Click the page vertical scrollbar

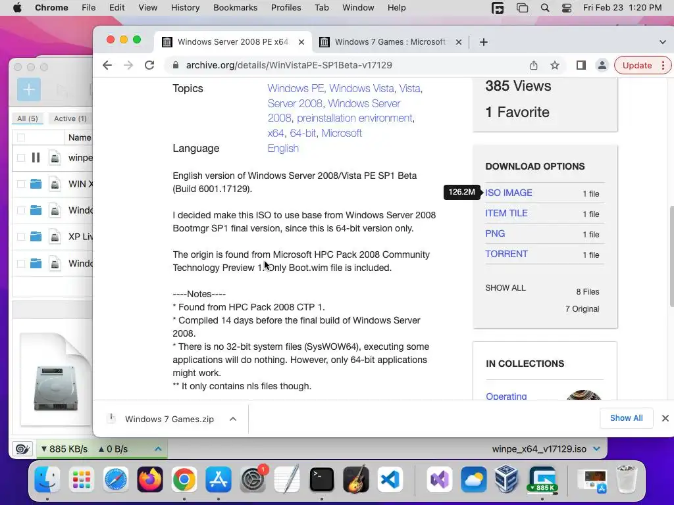[671, 256]
